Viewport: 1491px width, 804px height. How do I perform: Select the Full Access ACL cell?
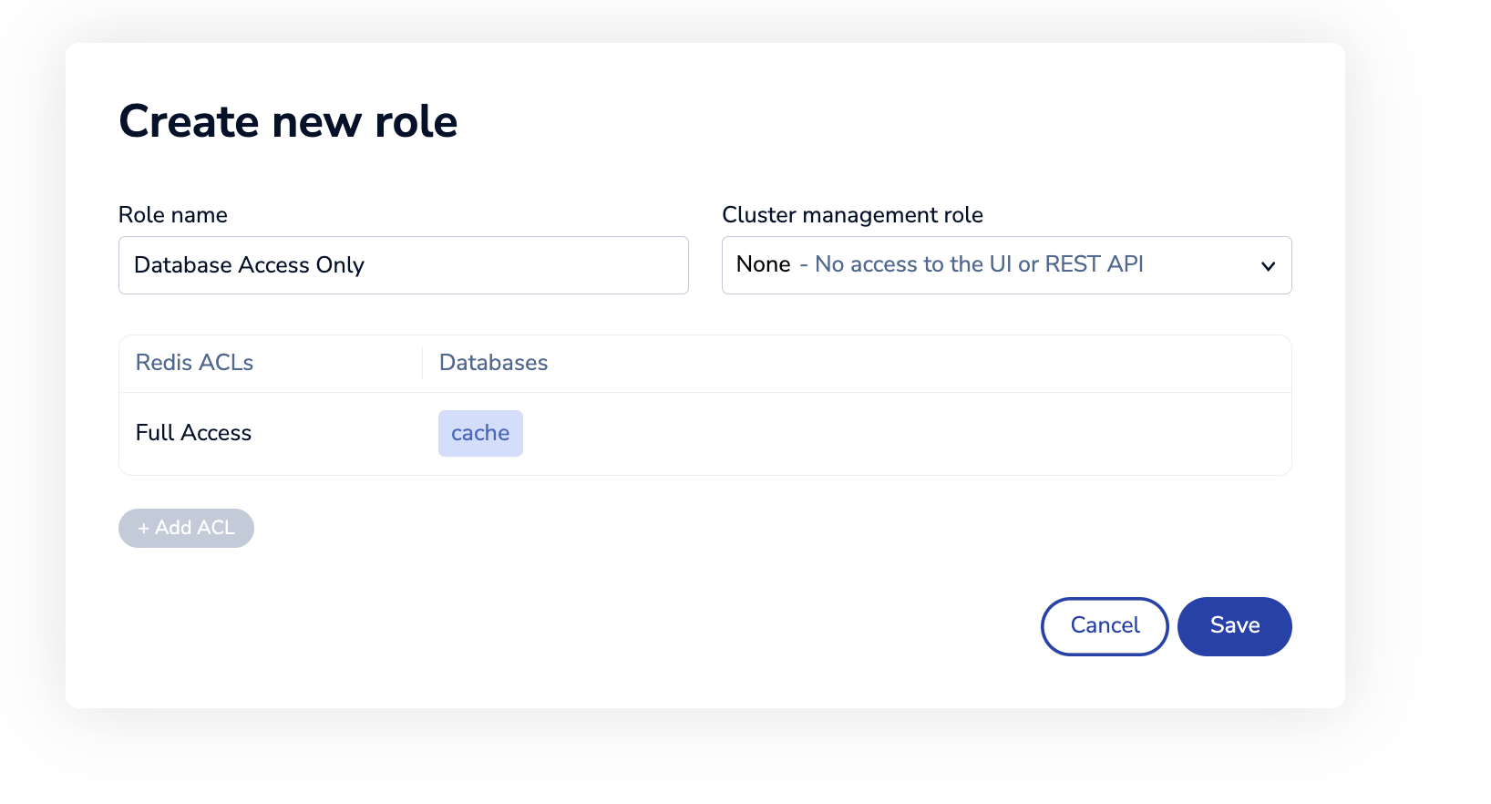[193, 433]
